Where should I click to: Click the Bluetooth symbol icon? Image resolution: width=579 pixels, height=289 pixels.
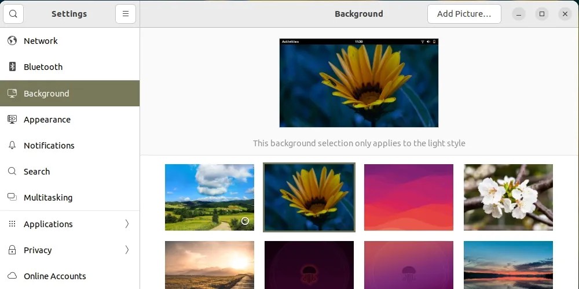[x=12, y=66]
